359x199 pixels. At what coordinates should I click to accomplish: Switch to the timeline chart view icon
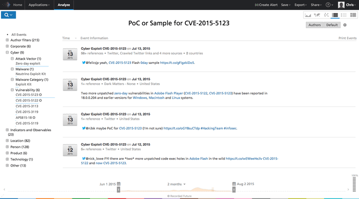point(308,15)
